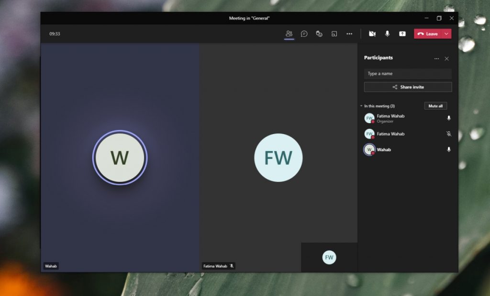490x296 pixels.
Task: Click Fatima Wahab's Organizer avatar
Action: [x=369, y=118]
